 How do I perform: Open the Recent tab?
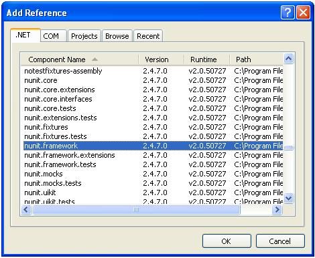click(148, 36)
